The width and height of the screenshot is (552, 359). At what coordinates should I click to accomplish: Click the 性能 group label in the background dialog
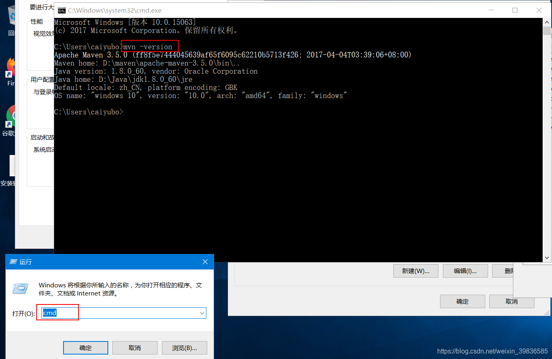pos(37,21)
